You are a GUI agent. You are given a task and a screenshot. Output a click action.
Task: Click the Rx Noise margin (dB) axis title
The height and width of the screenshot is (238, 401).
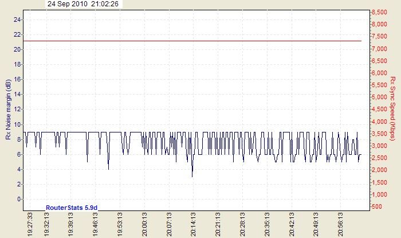pyautogui.click(x=8, y=110)
